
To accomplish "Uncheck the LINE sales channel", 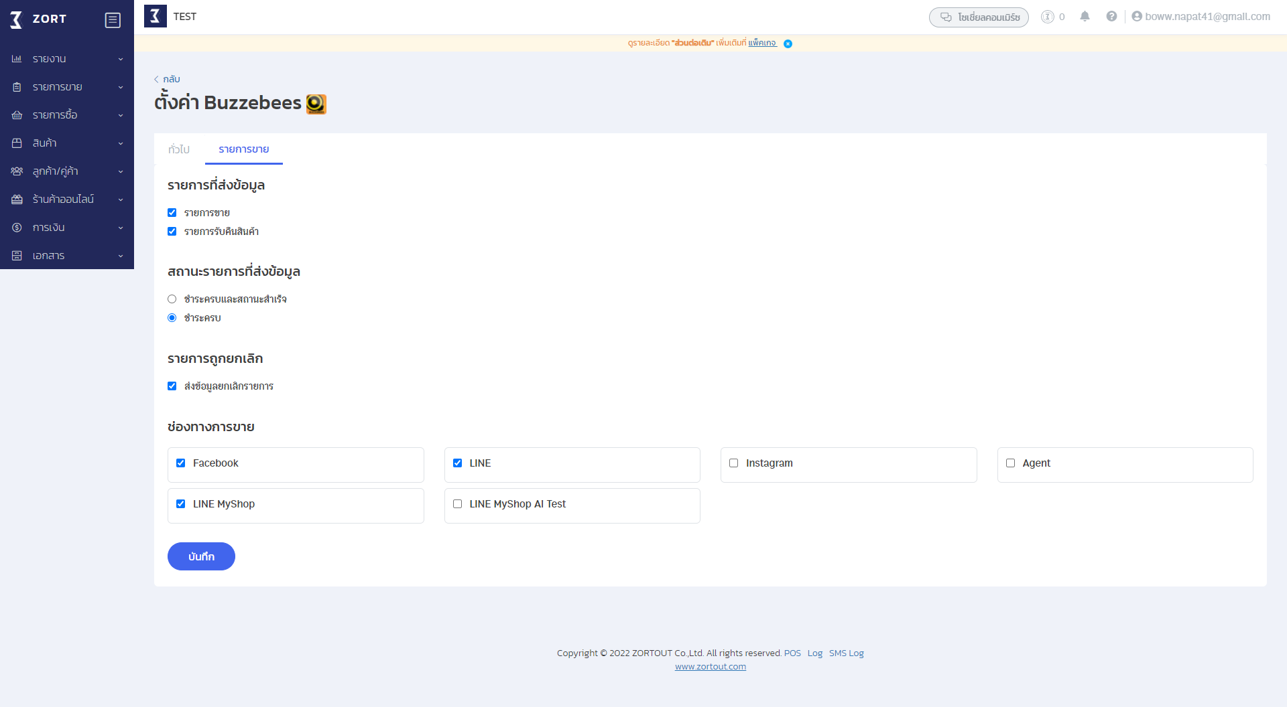I will (x=457, y=463).
